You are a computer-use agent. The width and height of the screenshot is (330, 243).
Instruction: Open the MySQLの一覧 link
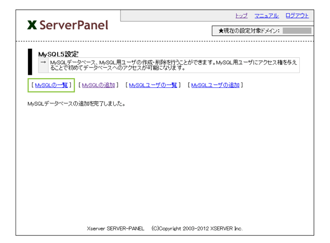(51, 85)
